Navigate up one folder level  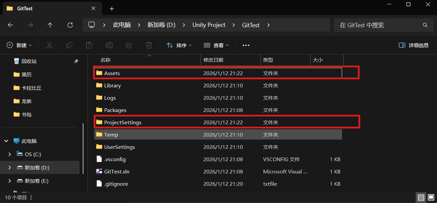pos(50,25)
